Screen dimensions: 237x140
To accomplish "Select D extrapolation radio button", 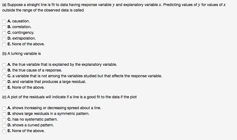I will click(4, 39).
